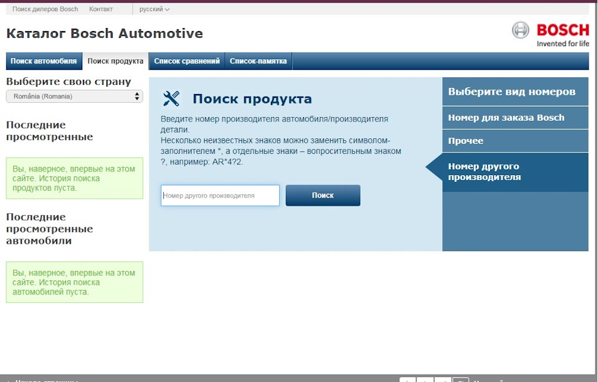Click the "История поиска продуктов пуста" notice

coord(74,178)
